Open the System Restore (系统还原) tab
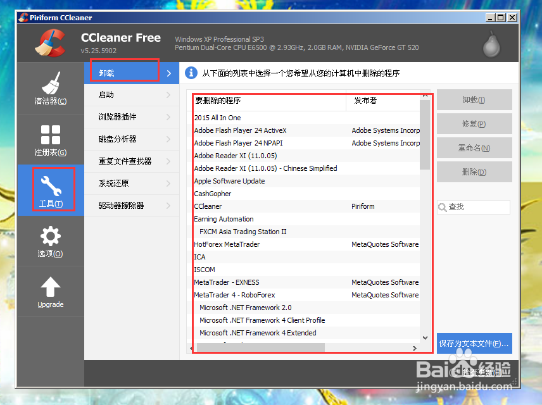 [x=132, y=184]
